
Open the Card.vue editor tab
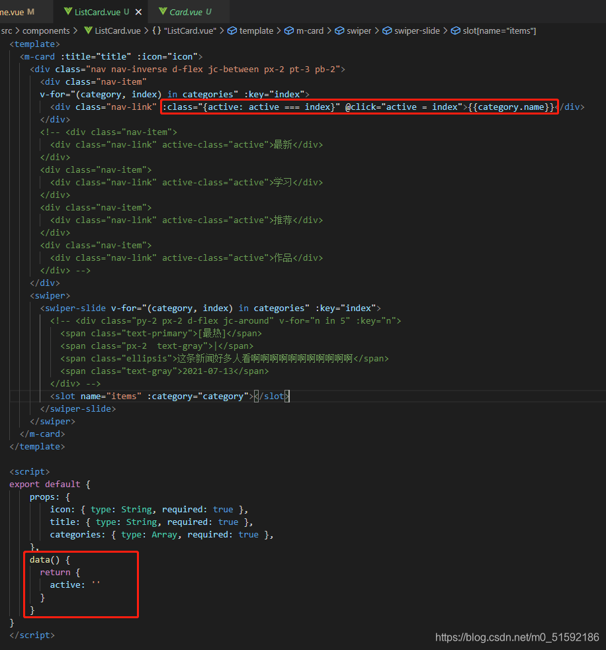(185, 12)
